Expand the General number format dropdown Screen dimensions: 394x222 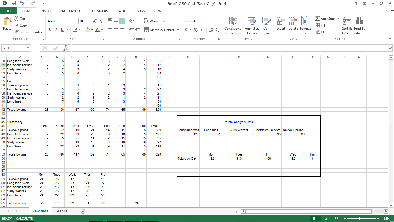coord(218,21)
